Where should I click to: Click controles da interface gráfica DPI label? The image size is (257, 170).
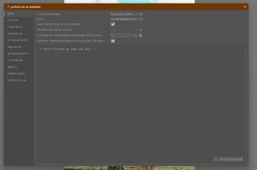70,35
